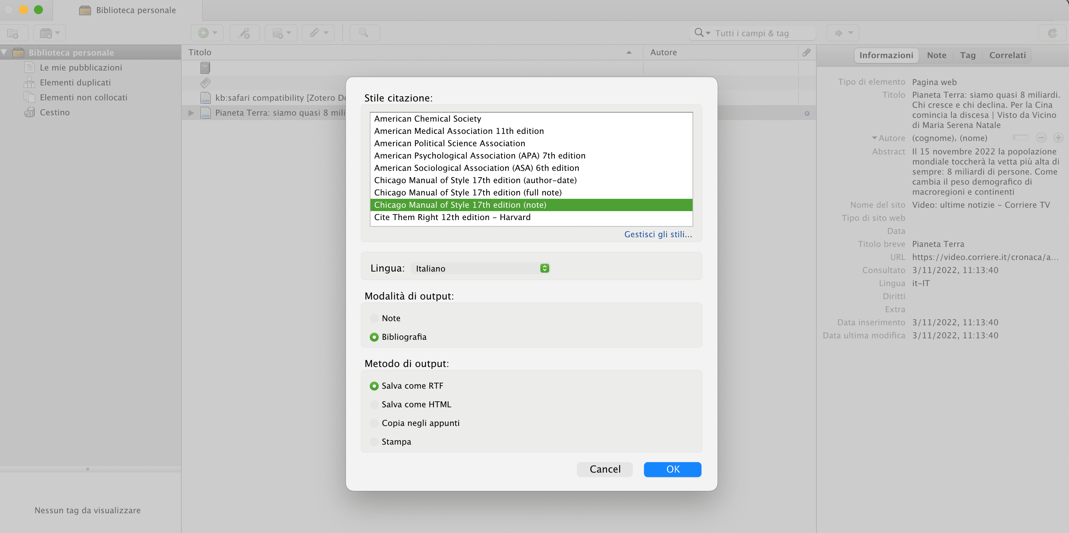
Task: Click the Sync refresh icon
Action: point(1053,33)
